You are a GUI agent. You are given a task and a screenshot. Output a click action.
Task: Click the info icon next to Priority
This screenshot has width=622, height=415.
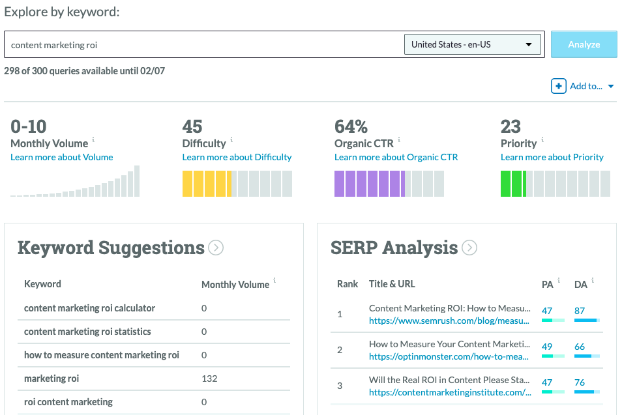click(542, 139)
